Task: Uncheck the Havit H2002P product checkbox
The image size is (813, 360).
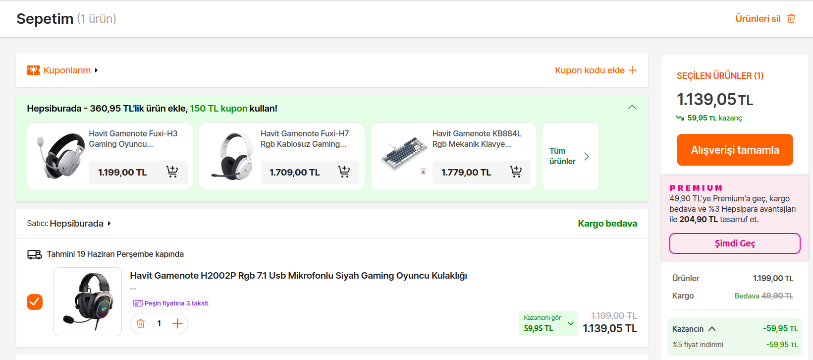Action: (x=35, y=301)
